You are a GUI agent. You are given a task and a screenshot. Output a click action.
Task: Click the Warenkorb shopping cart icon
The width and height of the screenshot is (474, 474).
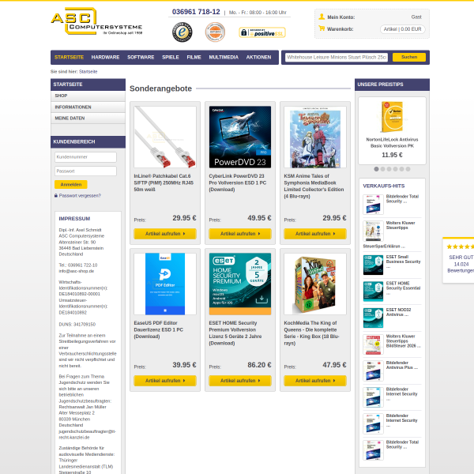click(322, 28)
